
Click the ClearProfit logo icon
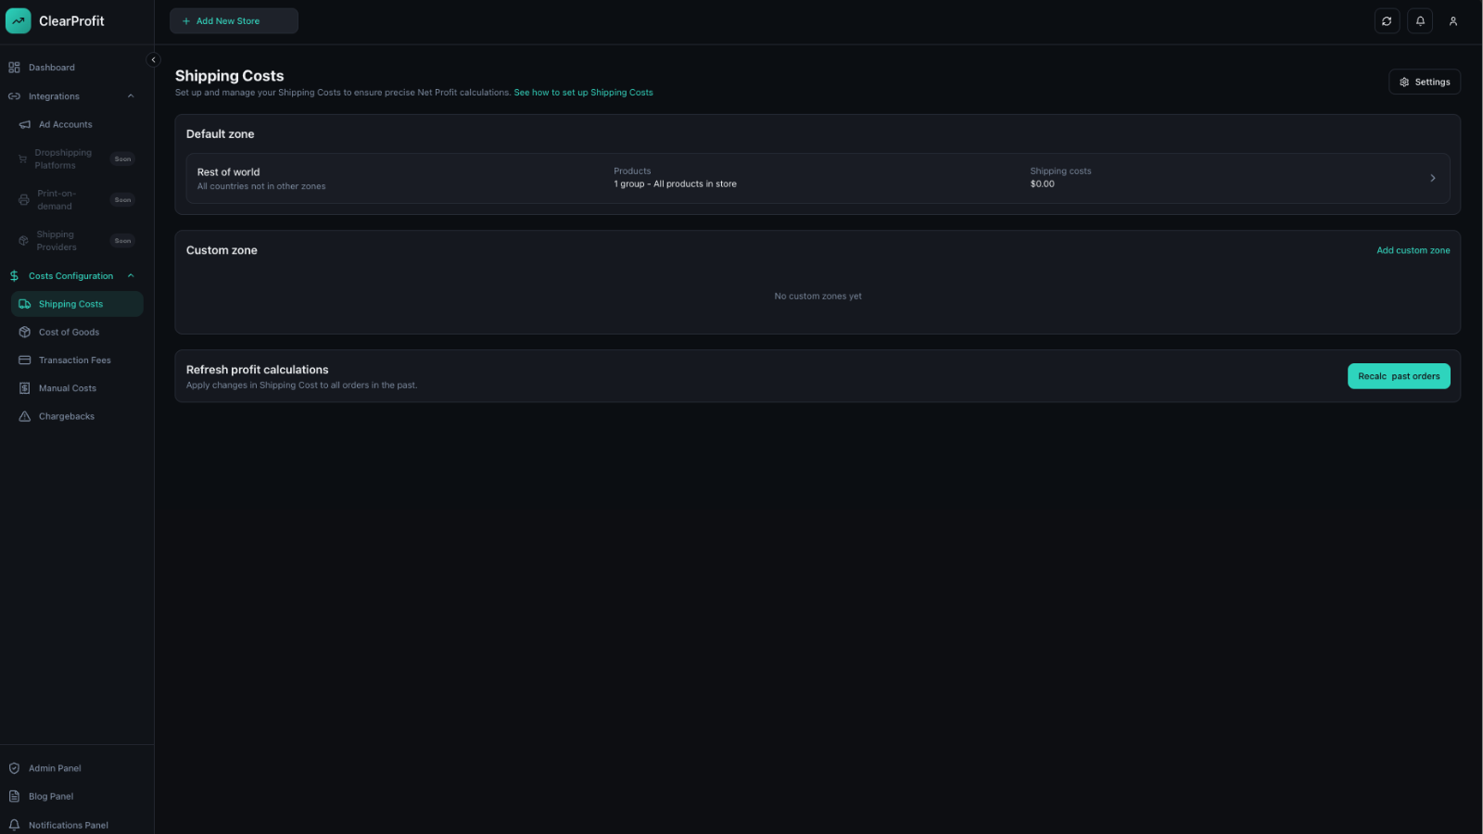tap(18, 20)
